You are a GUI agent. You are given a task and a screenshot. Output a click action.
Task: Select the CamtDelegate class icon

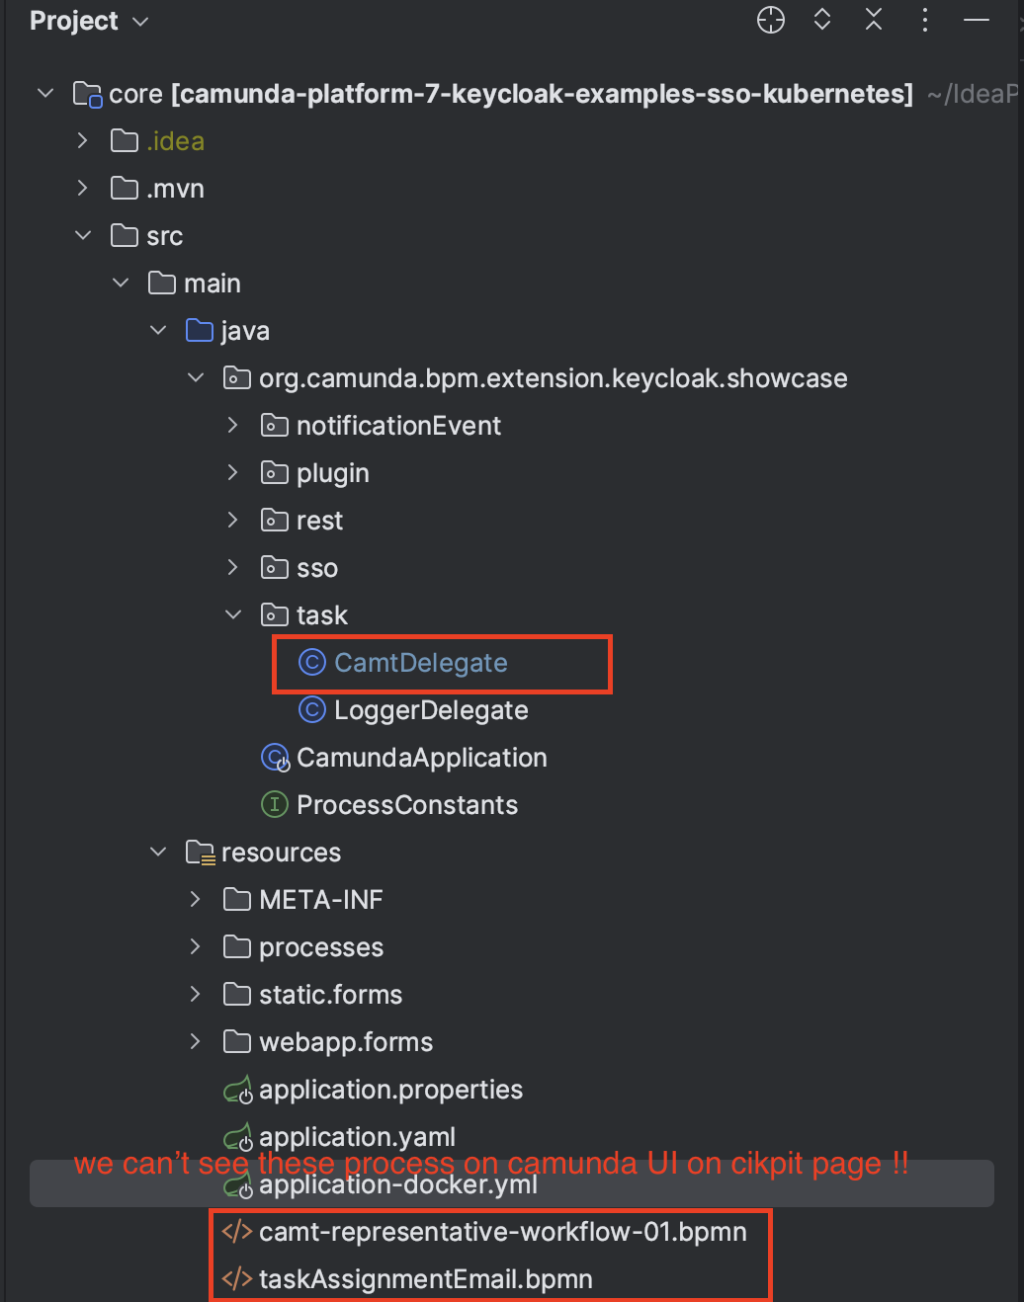(x=312, y=662)
